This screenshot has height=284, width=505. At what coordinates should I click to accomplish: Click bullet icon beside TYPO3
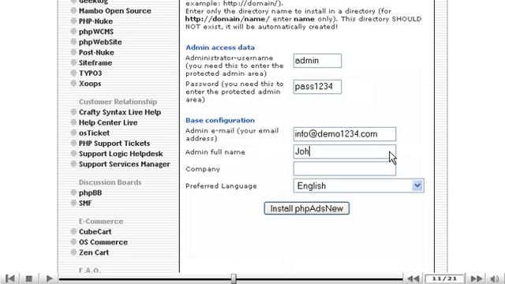[73, 73]
